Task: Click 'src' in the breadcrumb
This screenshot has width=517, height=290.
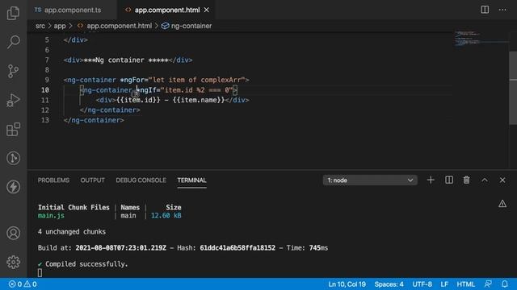Action: click(x=40, y=26)
